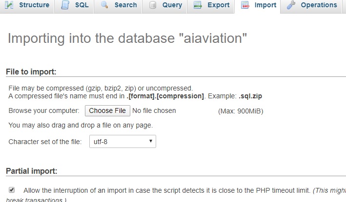Click the Import icon
Screen dimensions: 346x202
[x=245, y=5]
